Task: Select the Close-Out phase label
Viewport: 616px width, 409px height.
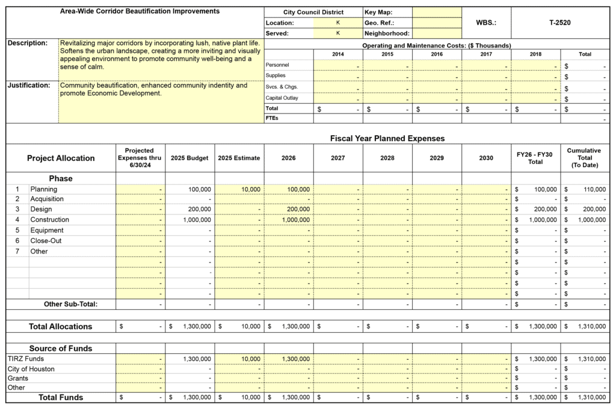Action: 46,241
